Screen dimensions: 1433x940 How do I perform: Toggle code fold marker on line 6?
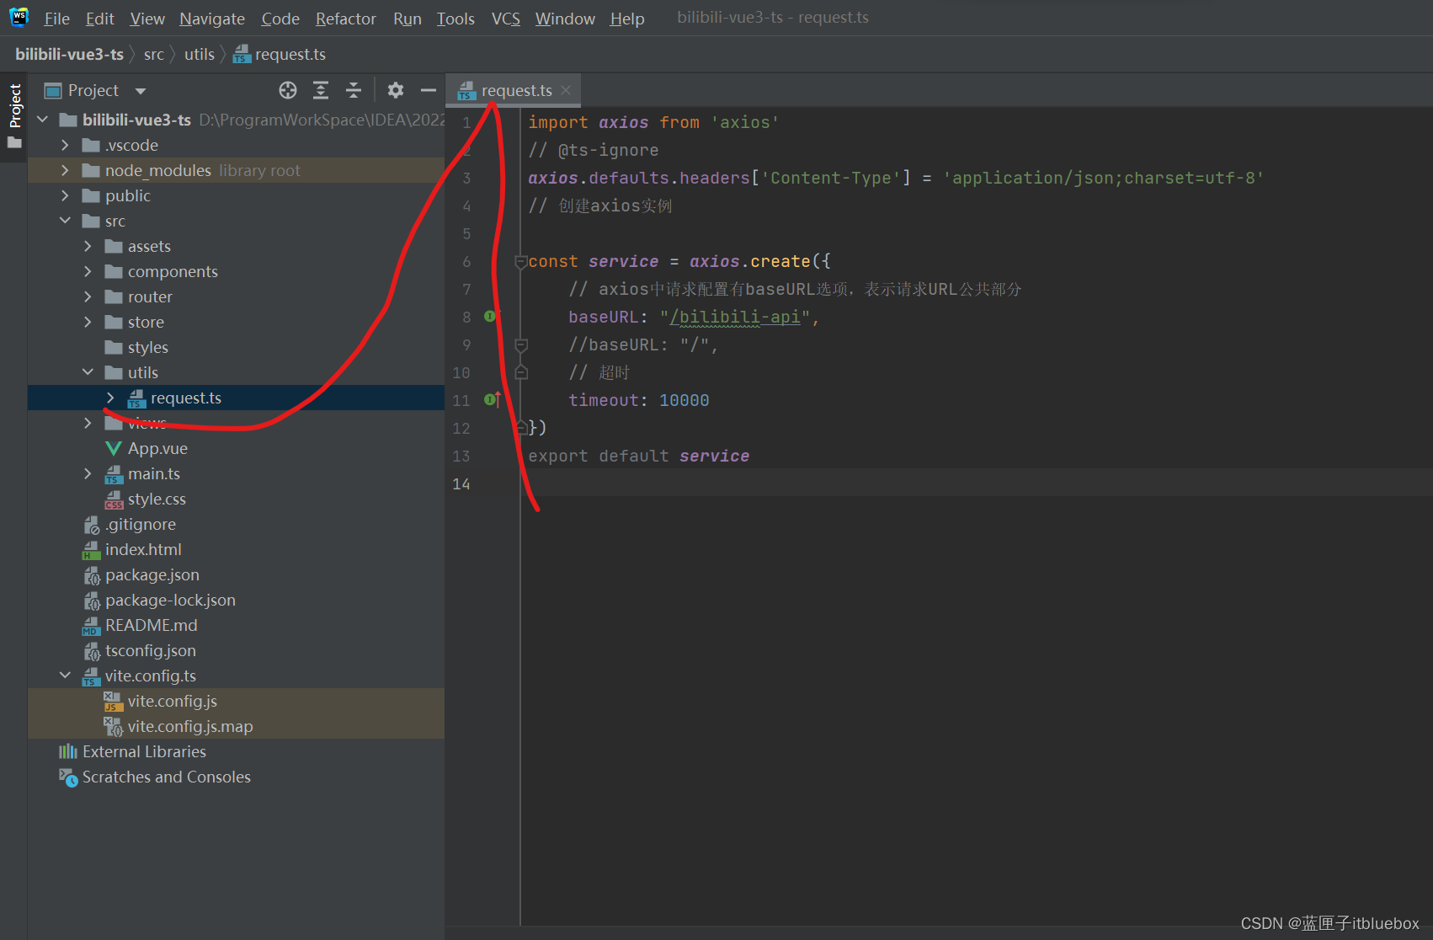pyautogui.click(x=520, y=262)
